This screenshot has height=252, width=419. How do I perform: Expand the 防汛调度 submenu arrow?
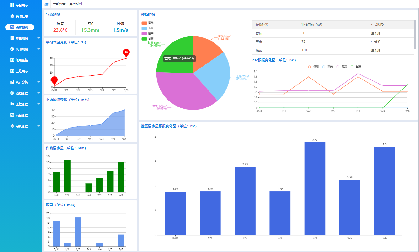click(39, 49)
